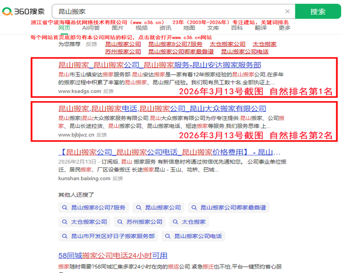Switch to the 地图 tab

coord(189,28)
